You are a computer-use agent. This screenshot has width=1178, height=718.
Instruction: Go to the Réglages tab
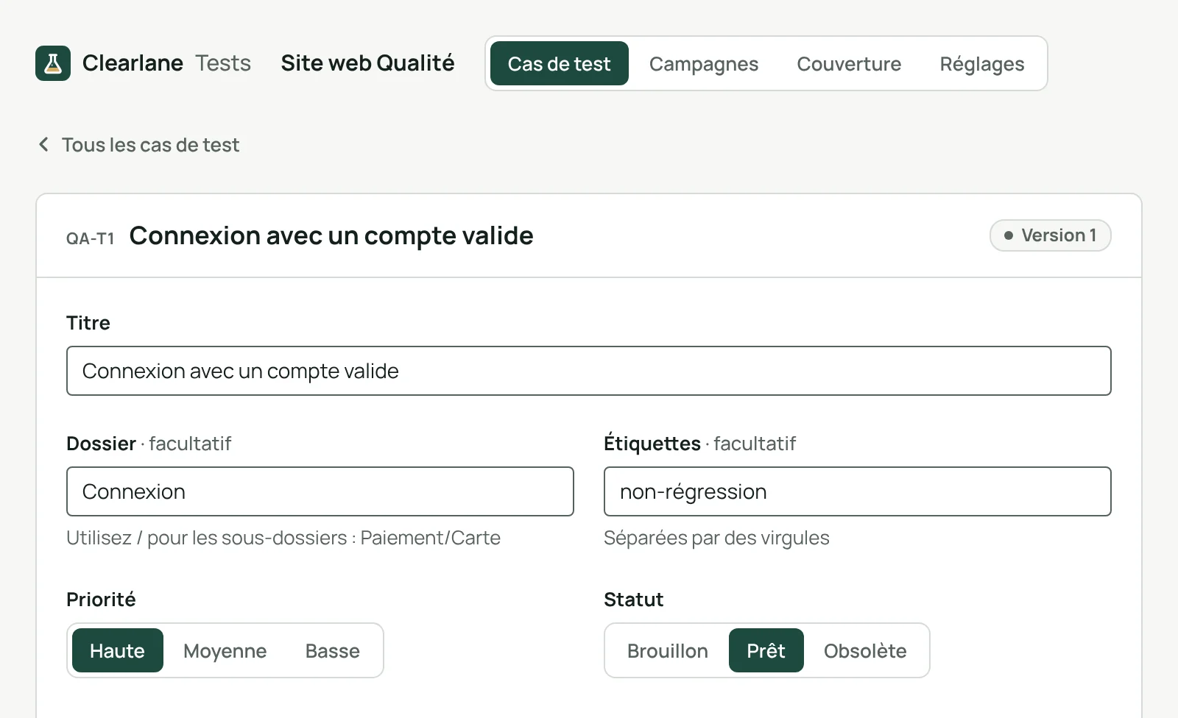[x=982, y=63]
